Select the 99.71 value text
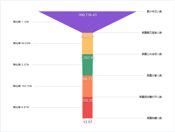The width and height of the screenshot is (175, 132). click(x=87, y=79)
